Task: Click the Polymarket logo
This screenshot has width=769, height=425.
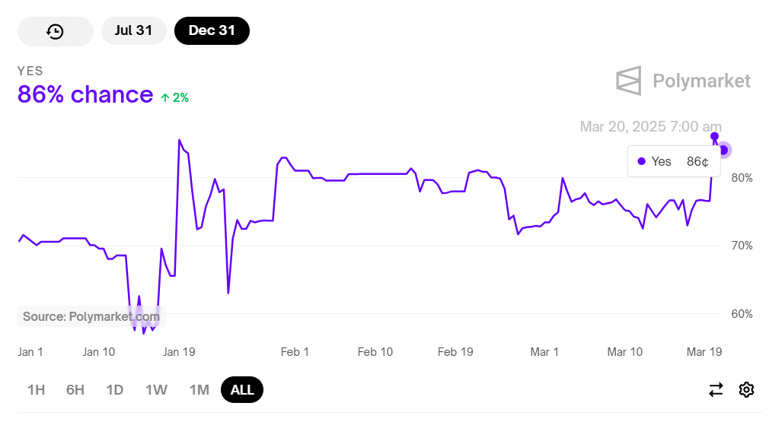Action: click(x=683, y=81)
